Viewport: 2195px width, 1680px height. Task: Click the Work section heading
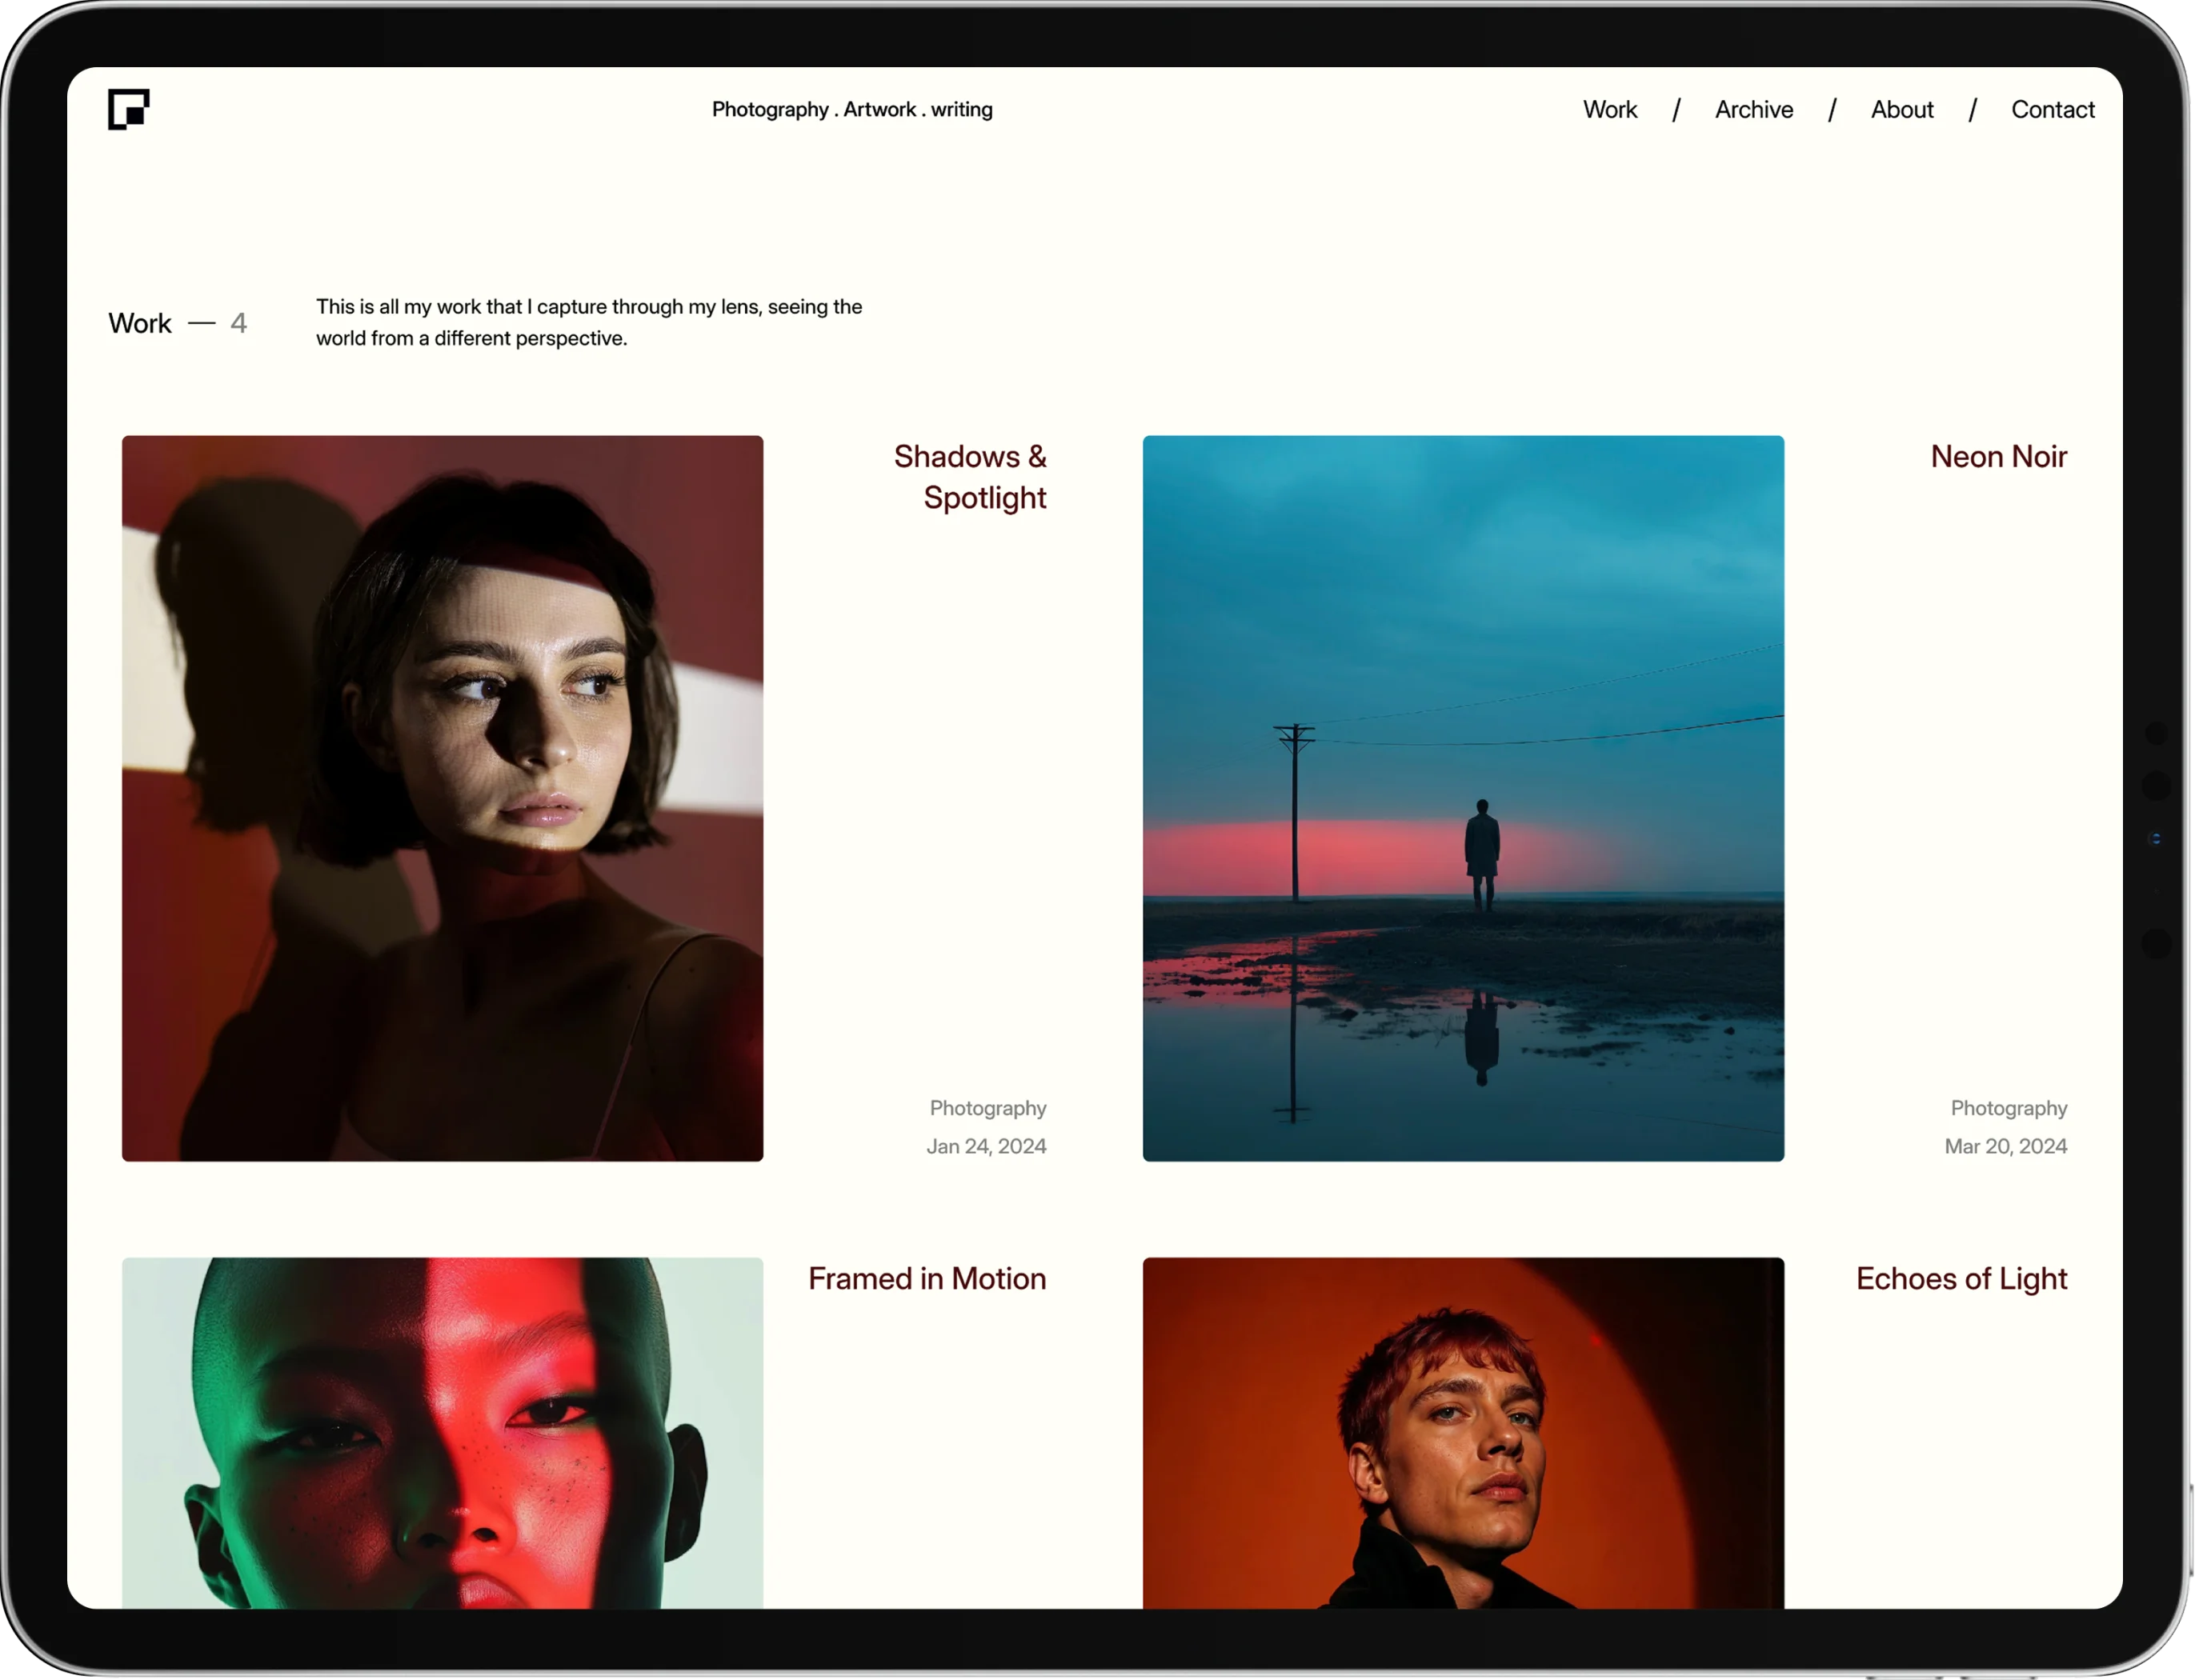(x=140, y=323)
